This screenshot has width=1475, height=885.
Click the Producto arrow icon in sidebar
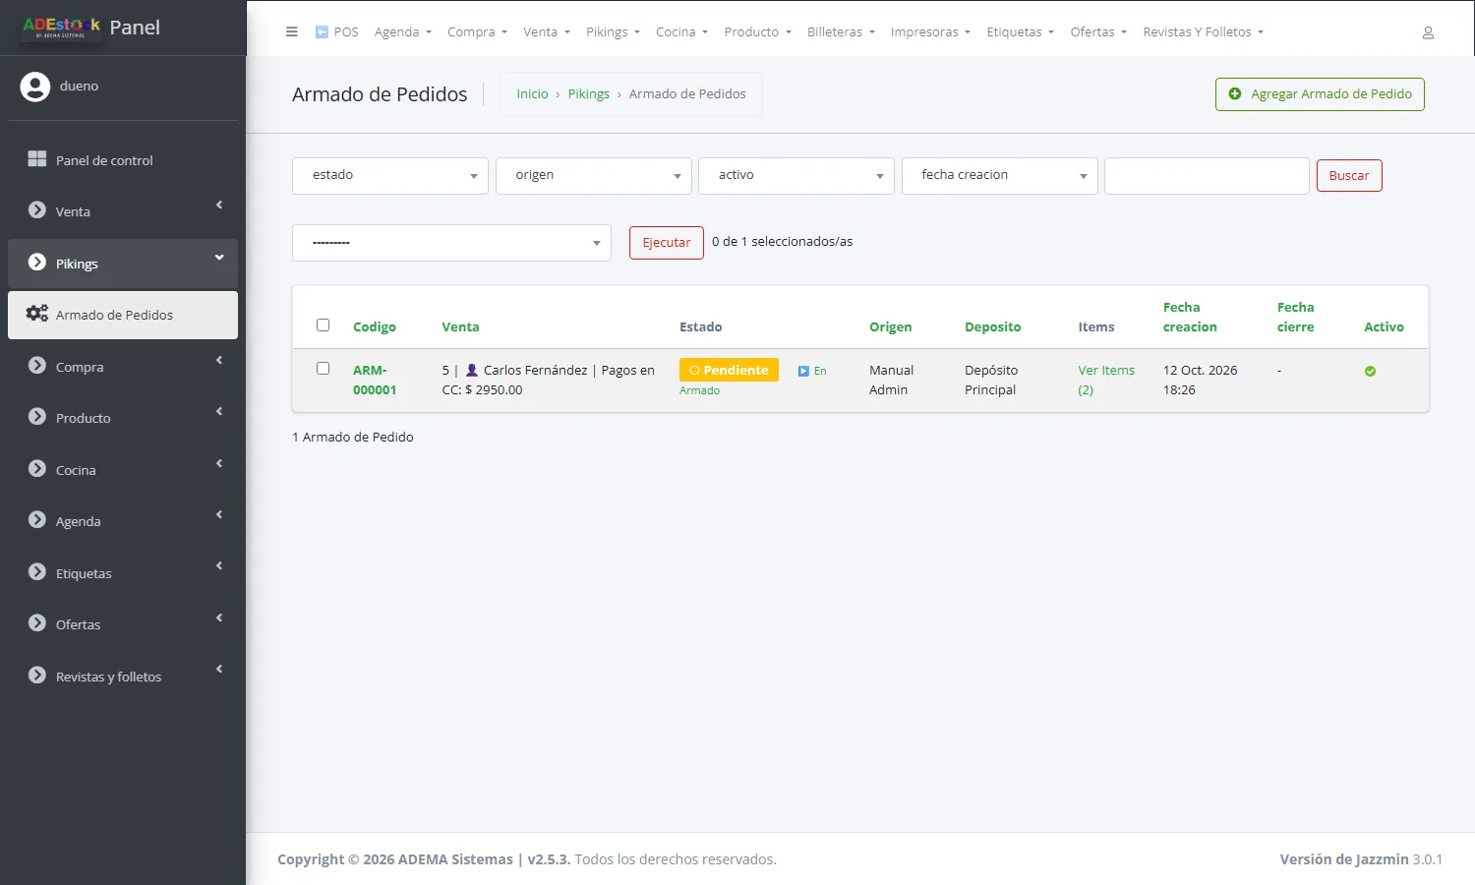(x=37, y=417)
